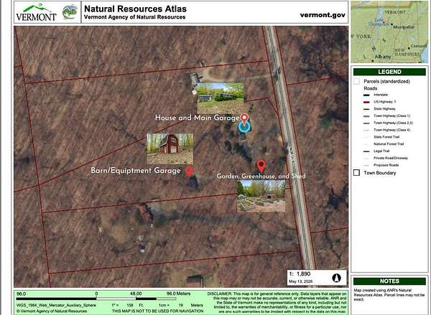Open the red barn photo thumbnail
431x315 pixels.
coord(170,149)
